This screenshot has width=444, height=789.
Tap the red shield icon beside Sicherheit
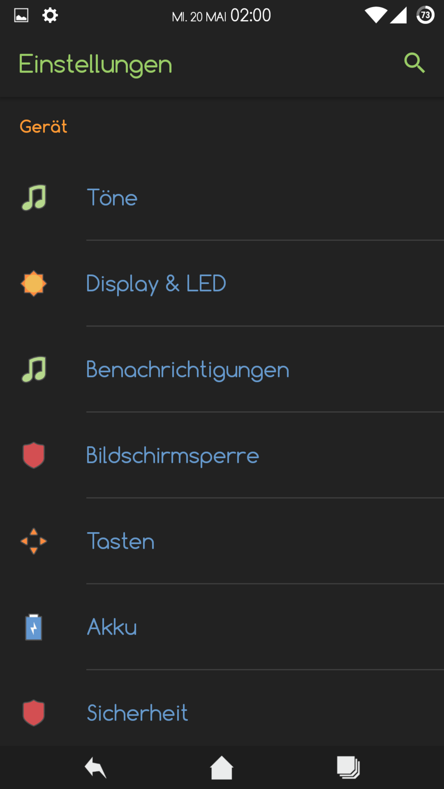[34, 713]
